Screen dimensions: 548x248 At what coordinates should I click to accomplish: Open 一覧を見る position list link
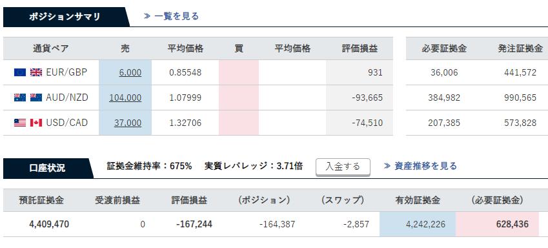(x=176, y=16)
